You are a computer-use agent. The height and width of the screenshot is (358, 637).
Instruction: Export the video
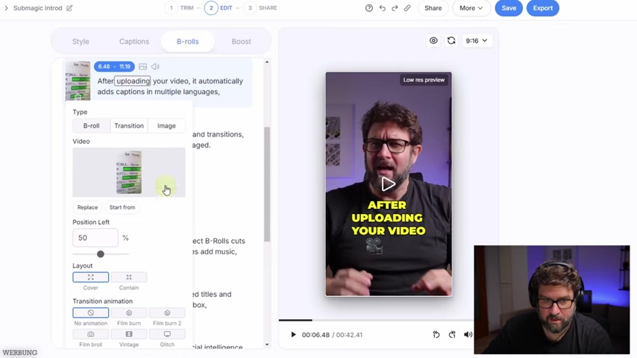coord(543,8)
